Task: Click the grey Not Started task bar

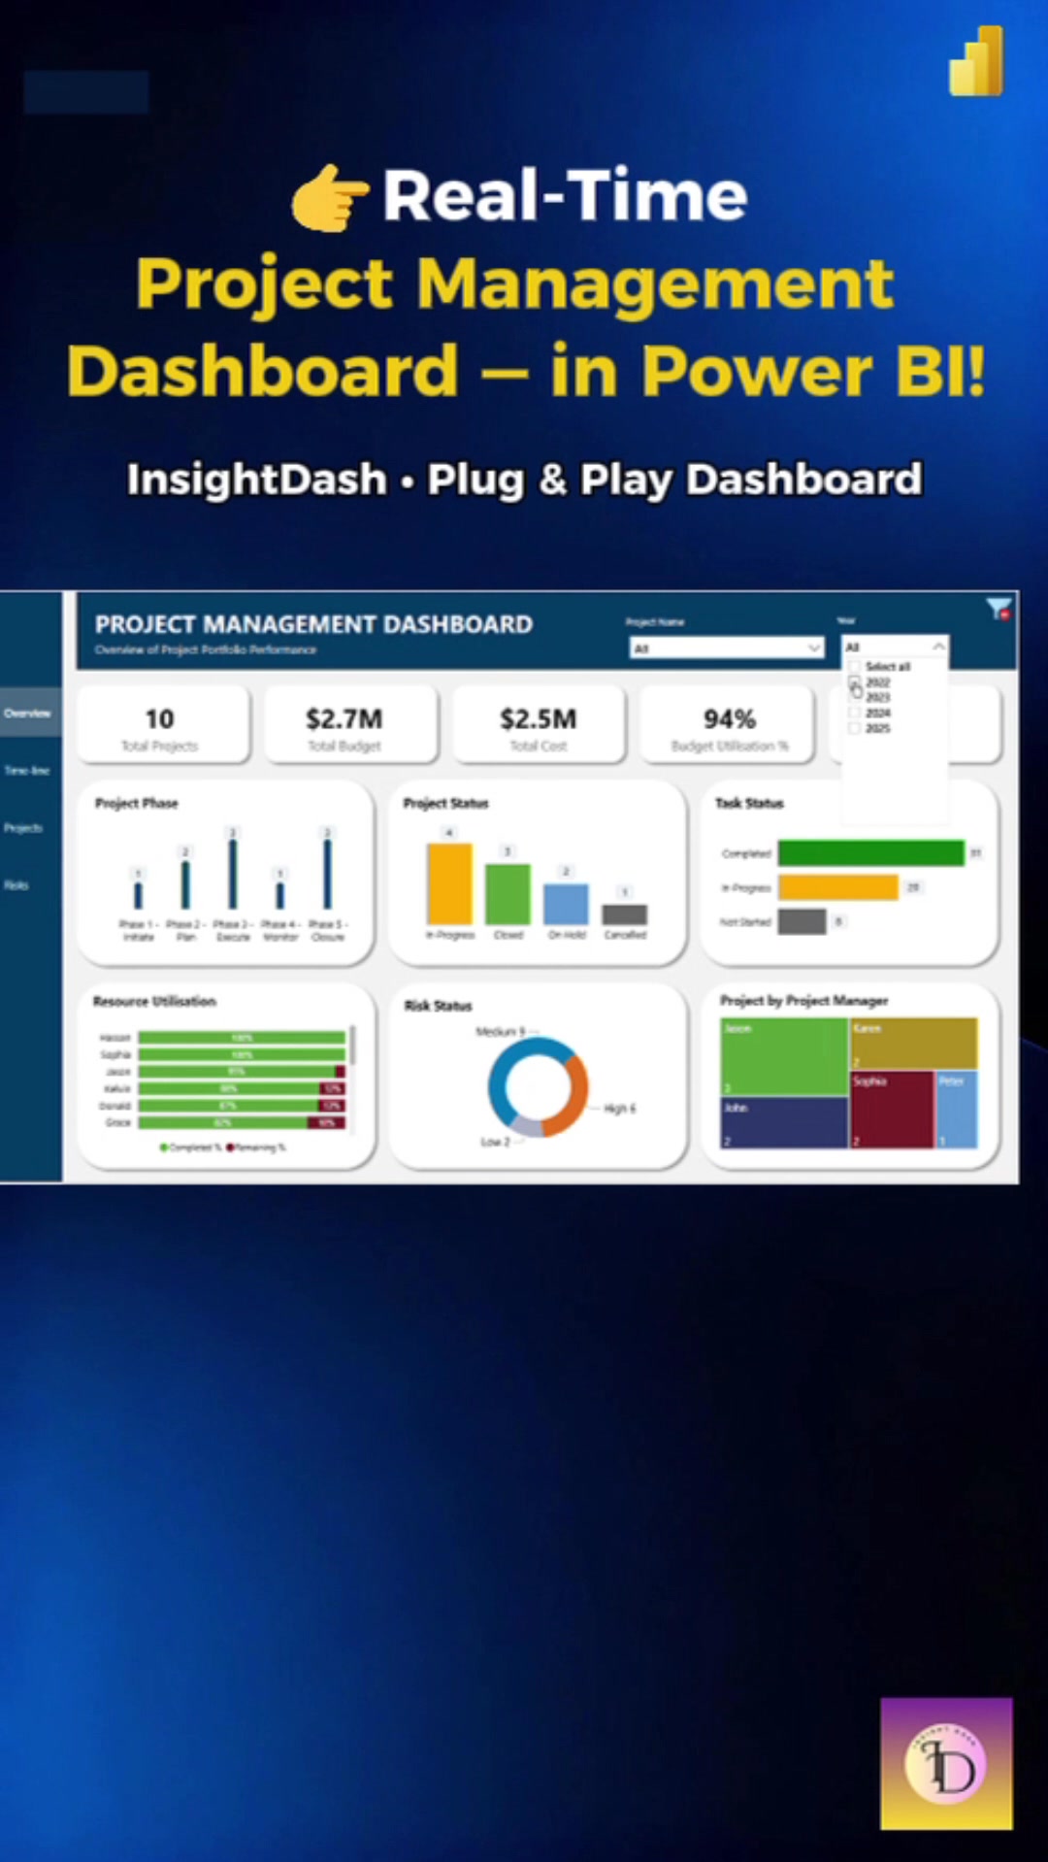Action: point(802,921)
